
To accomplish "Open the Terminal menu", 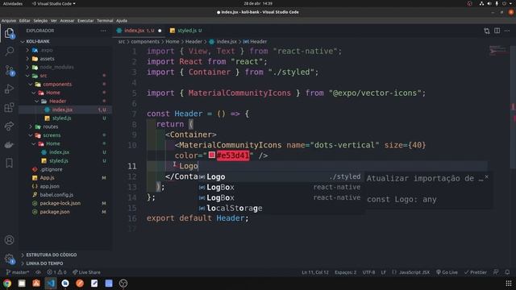I will [x=105, y=21].
